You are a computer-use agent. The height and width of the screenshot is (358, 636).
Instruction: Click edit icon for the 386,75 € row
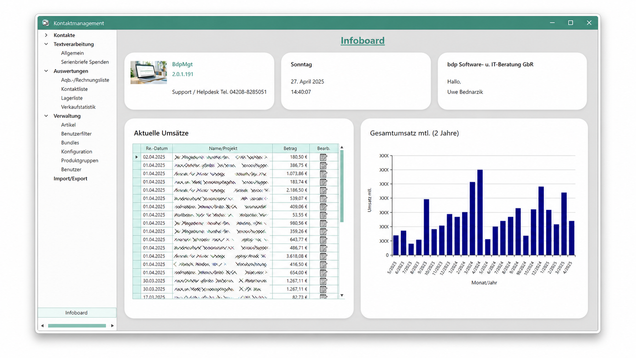pyautogui.click(x=324, y=165)
